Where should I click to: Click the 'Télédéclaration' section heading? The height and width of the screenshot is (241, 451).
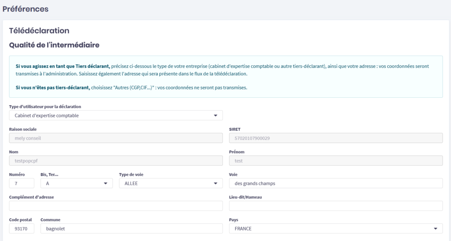[x=39, y=31]
